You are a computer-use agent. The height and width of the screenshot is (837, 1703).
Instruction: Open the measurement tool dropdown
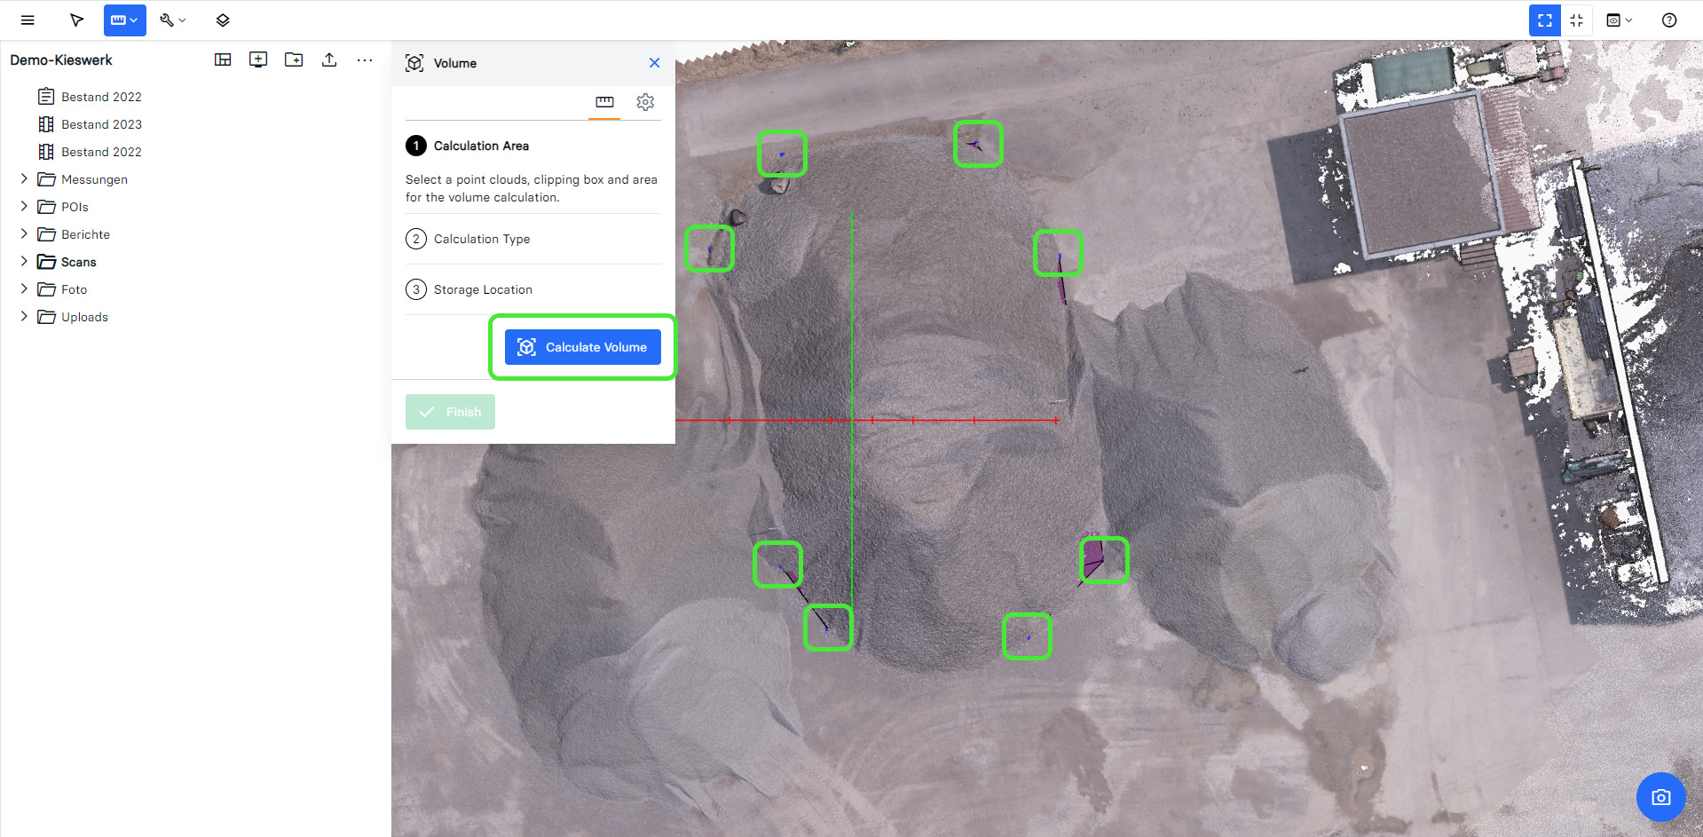pos(124,20)
